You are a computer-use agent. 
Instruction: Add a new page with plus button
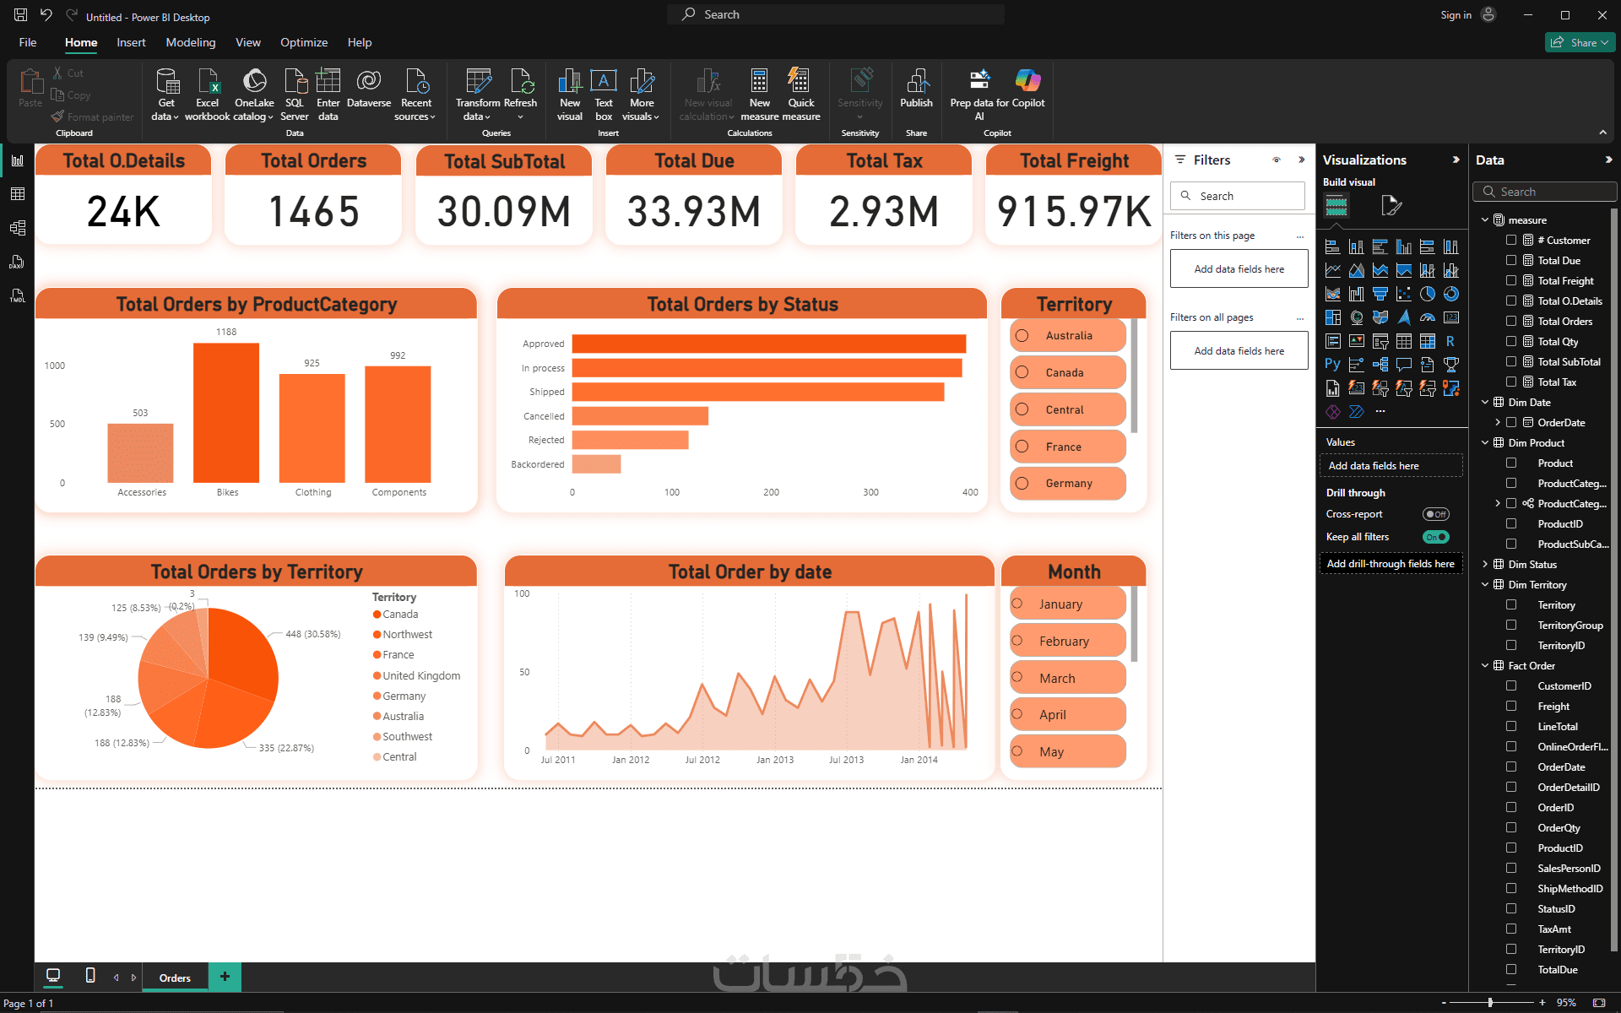pyautogui.click(x=225, y=977)
